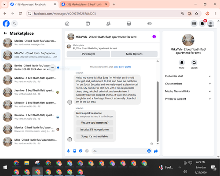Open Kaulana conversation in list
This screenshot has height=176, width=220.
coord(31,117)
